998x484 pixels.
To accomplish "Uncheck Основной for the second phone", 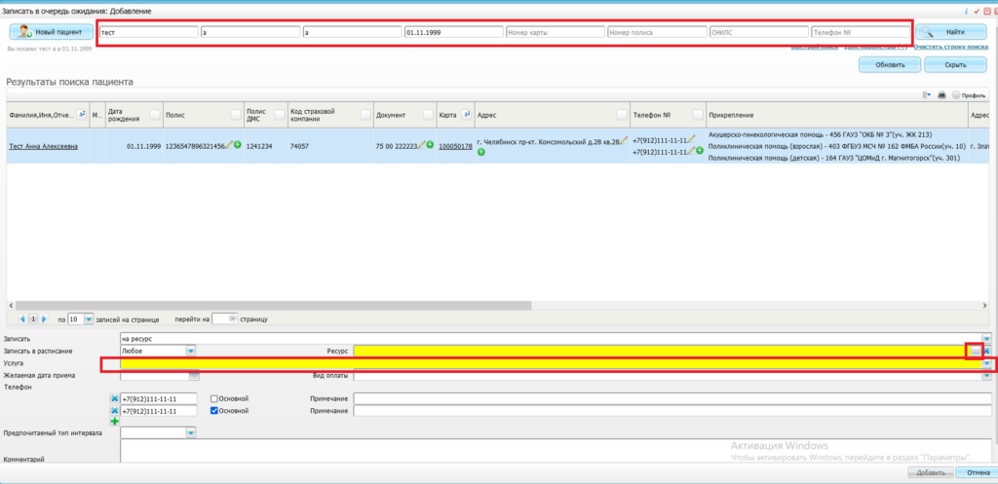I will [214, 411].
